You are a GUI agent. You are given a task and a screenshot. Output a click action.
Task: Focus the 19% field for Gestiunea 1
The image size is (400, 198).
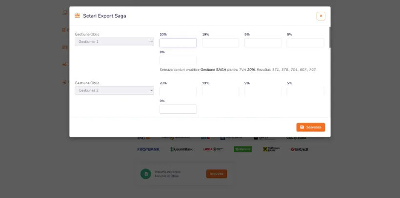[x=220, y=42]
